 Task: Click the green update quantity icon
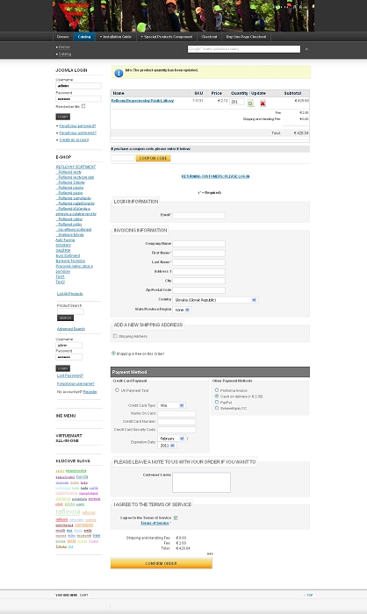click(250, 103)
